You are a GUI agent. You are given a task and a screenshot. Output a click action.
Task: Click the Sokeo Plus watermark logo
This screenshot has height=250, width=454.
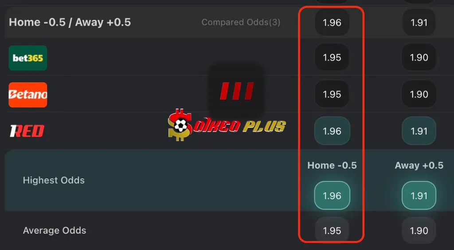coord(227,125)
